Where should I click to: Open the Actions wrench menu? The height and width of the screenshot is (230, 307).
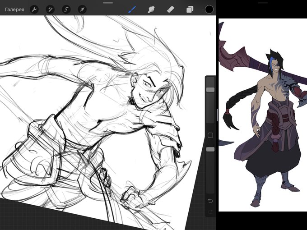click(x=34, y=9)
